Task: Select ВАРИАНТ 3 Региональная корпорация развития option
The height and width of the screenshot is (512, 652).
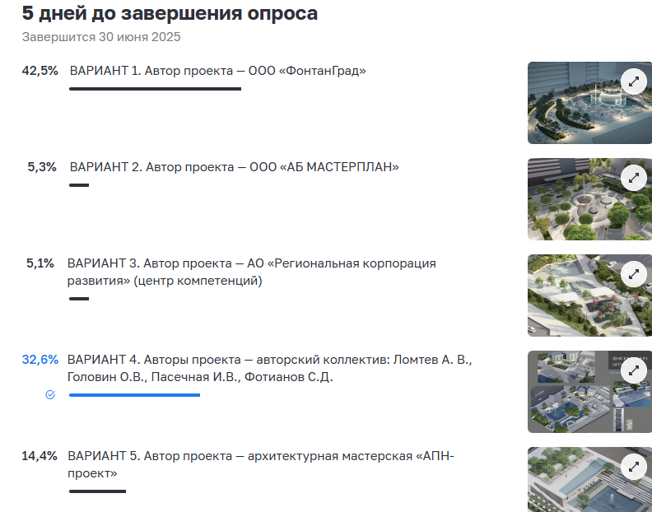Action: pos(252,272)
